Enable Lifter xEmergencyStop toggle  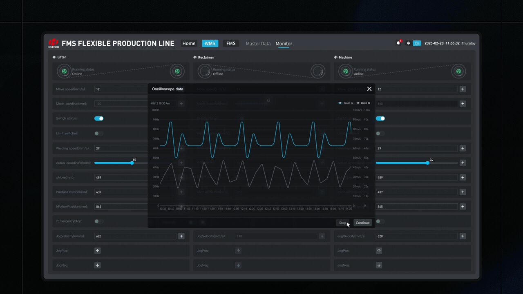(99, 221)
